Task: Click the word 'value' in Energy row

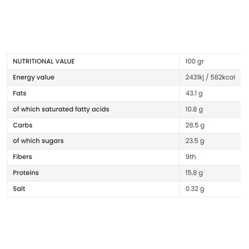Action: click(45, 77)
